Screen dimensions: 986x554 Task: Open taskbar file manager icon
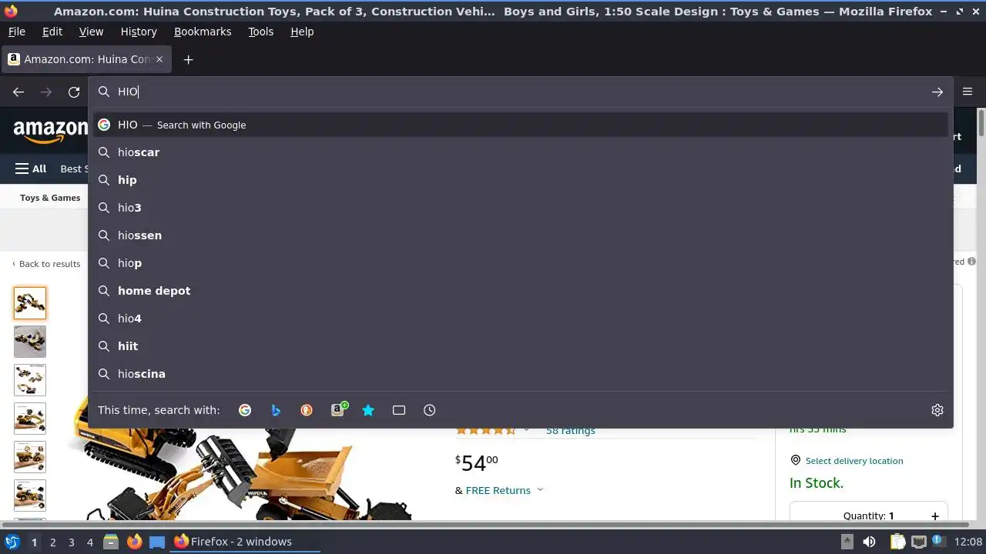[x=110, y=542]
